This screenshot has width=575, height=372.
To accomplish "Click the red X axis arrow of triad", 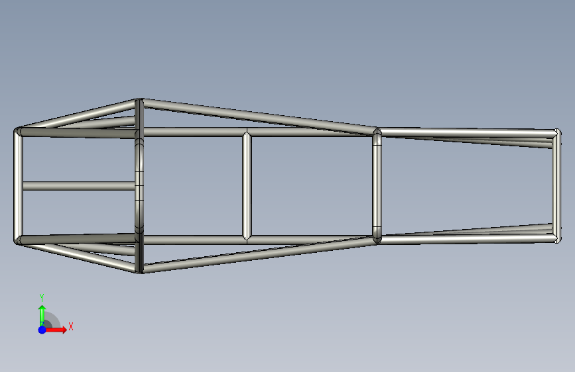I will tap(56, 330).
